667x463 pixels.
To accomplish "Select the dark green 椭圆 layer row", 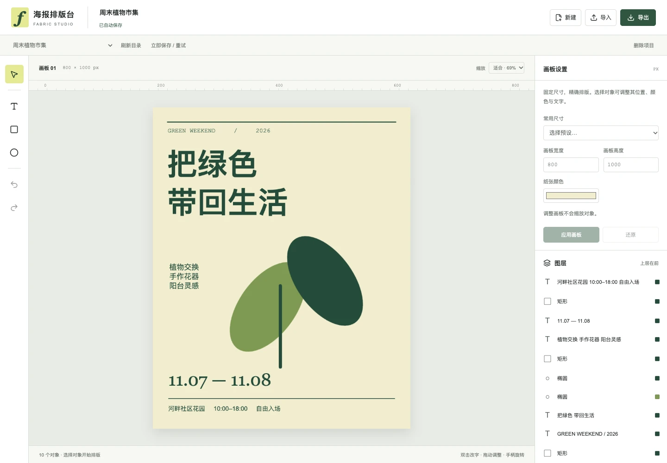I will [x=601, y=378].
